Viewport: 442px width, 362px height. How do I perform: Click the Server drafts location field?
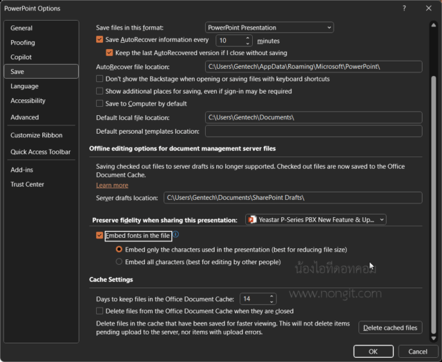[x=293, y=198]
